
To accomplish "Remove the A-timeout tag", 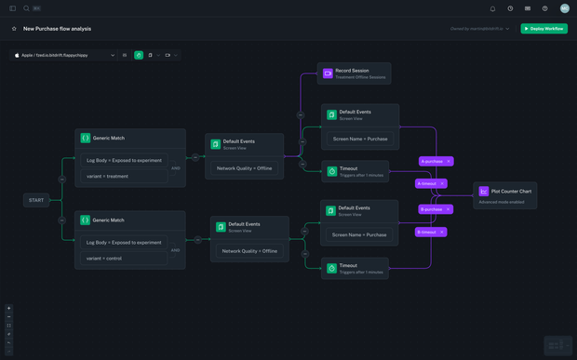I will [x=442, y=183].
